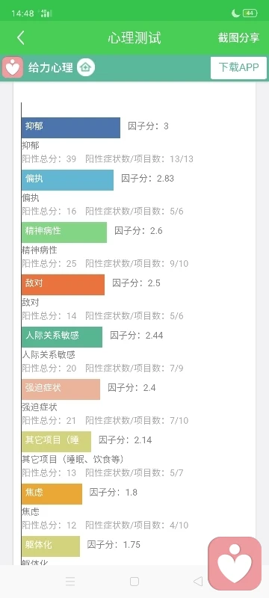Tap the floating pink heart app icon

(235, 564)
